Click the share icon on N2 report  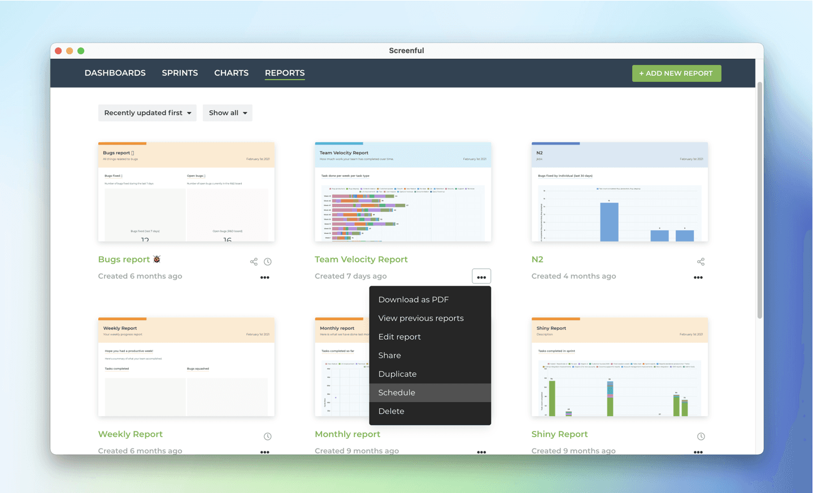701,261
